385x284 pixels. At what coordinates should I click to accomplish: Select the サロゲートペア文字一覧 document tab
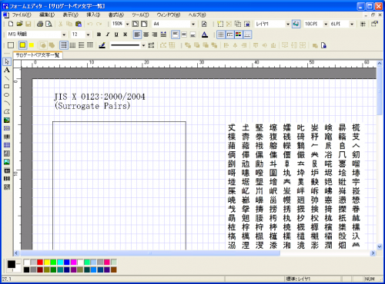38,55
